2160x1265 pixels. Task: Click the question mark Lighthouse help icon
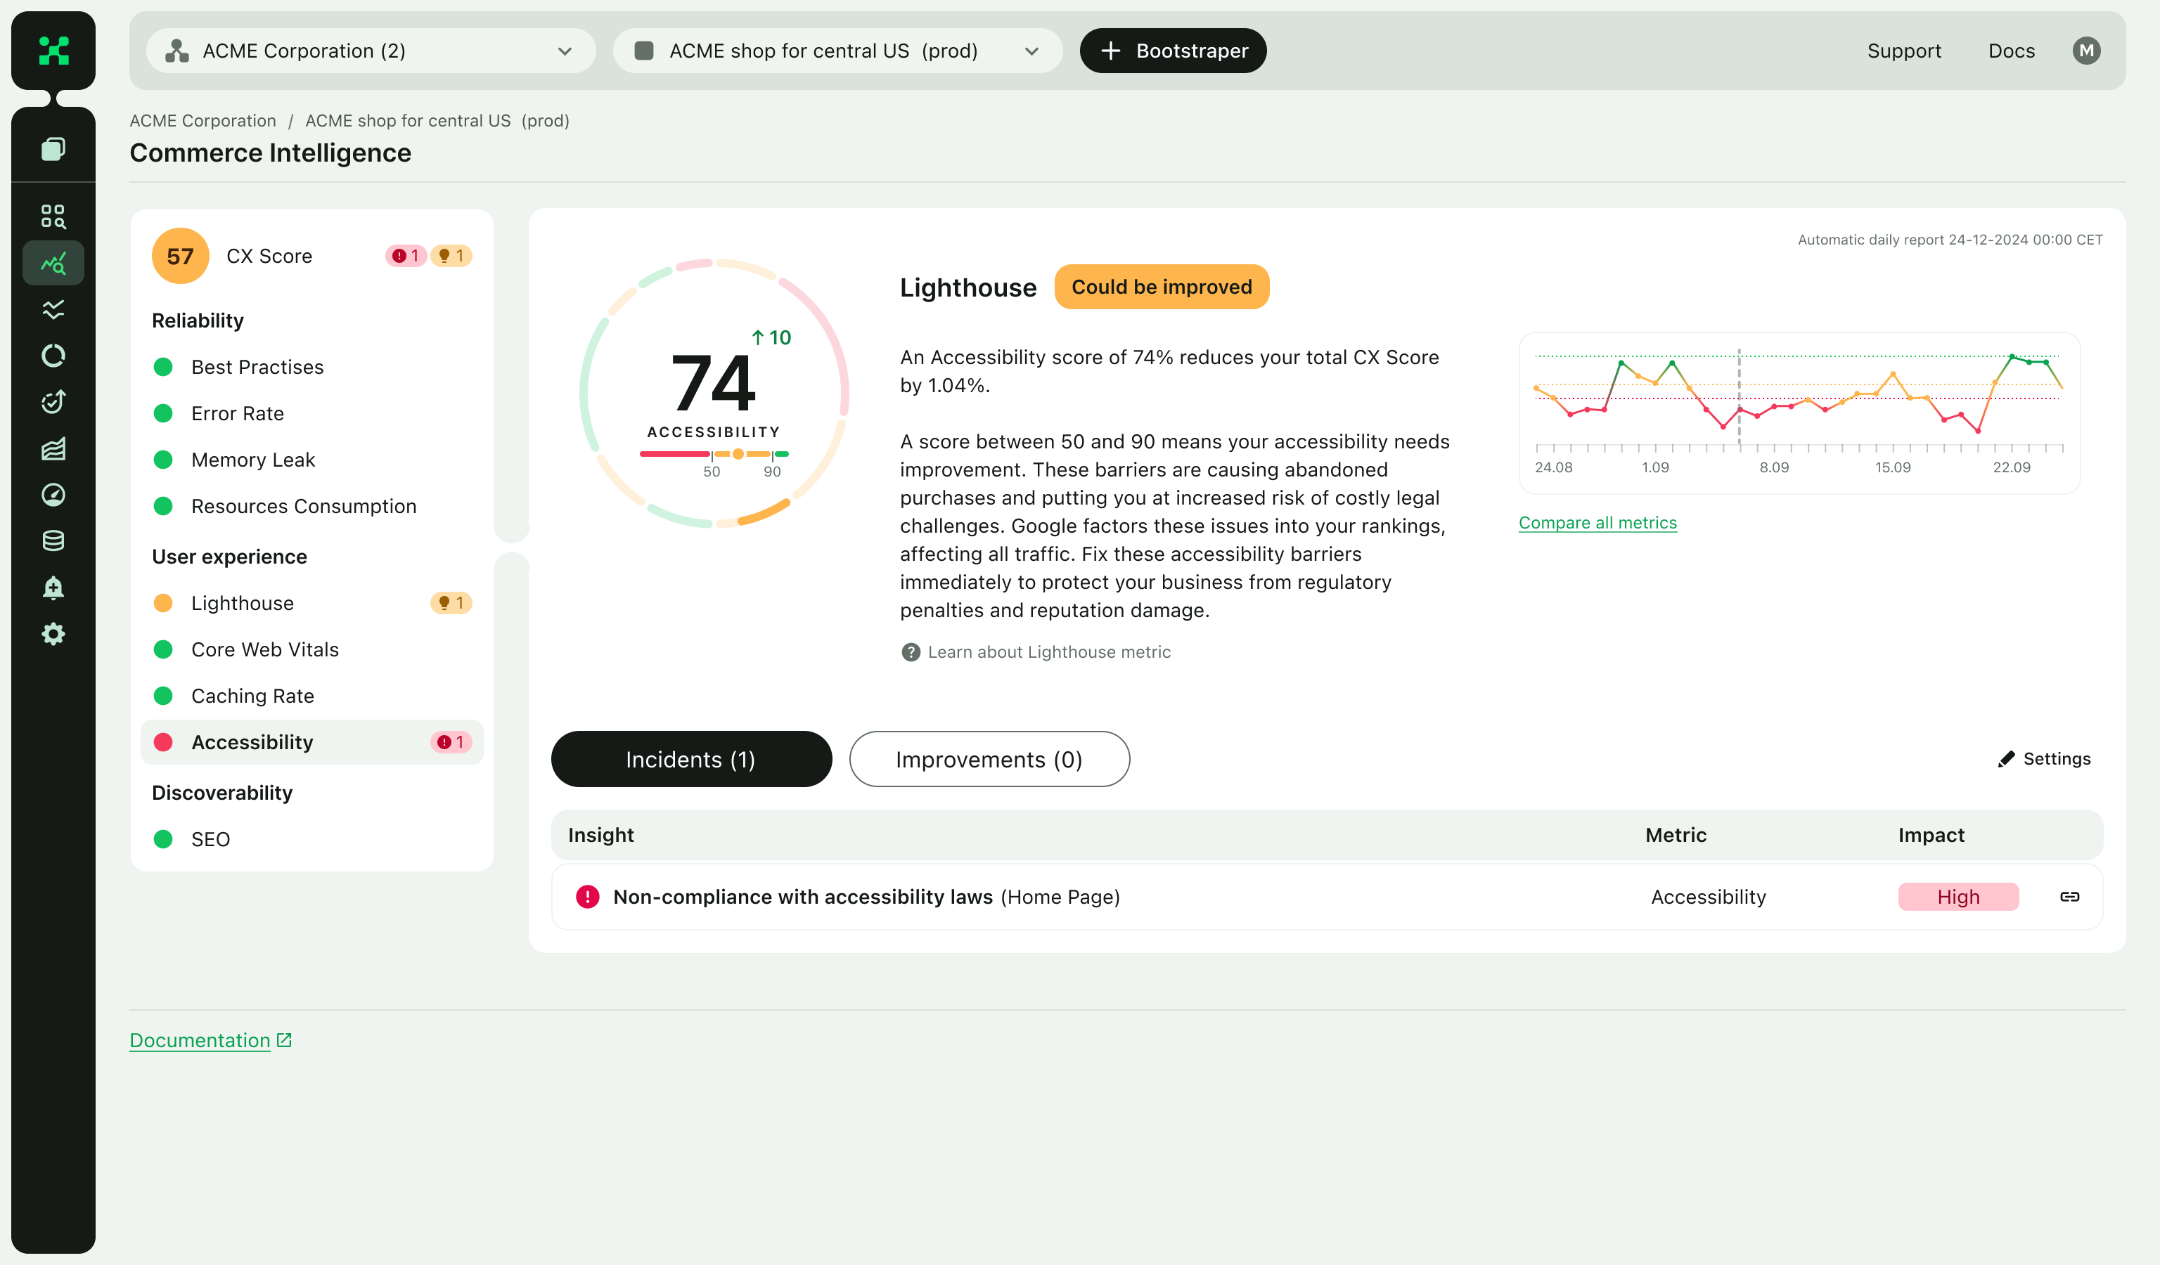[x=911, y=651]
